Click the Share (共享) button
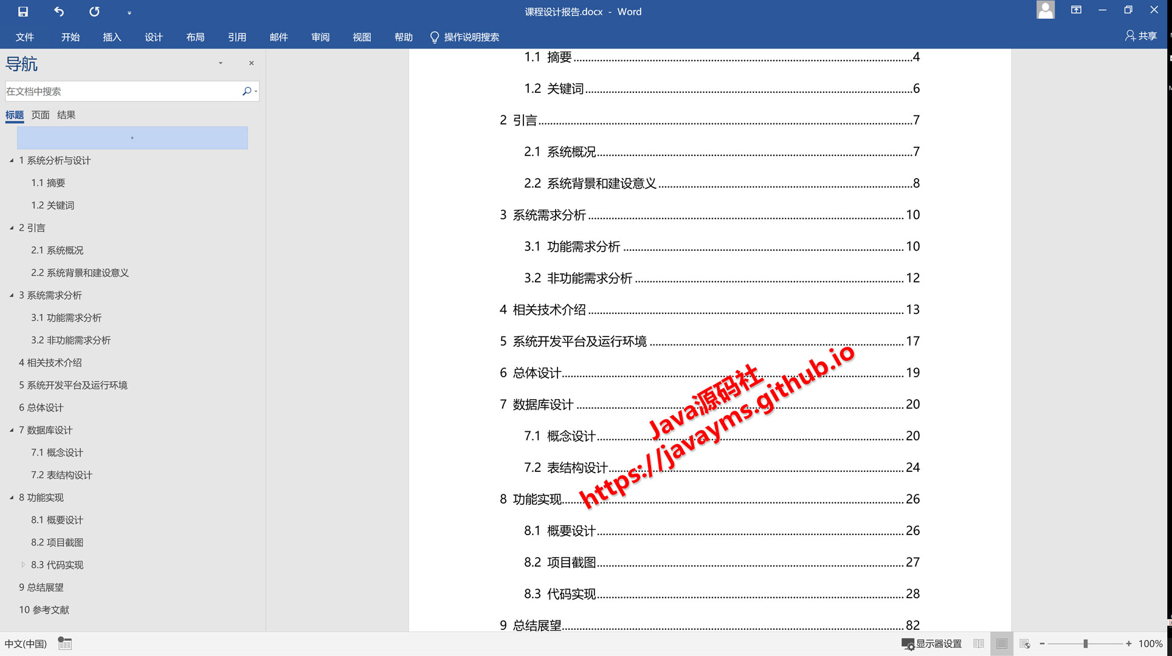 tap(1141, 36)
